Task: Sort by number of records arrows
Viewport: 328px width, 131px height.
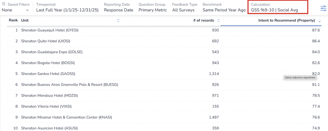Action: pyautogui.click(x=218, y=20)
